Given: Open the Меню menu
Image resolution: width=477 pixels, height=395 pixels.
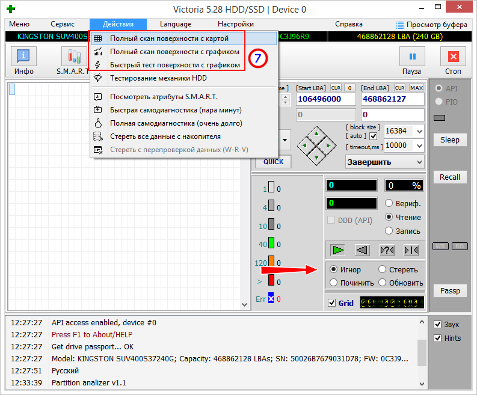Looking at the screenshot, I should pos(19,24).
